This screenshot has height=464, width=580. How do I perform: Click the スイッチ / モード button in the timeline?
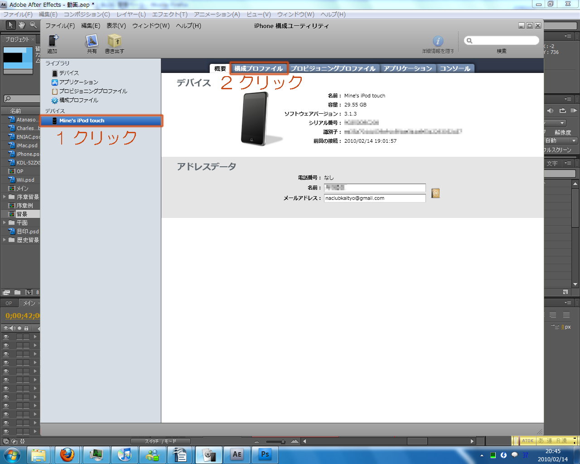coord(161,441)
